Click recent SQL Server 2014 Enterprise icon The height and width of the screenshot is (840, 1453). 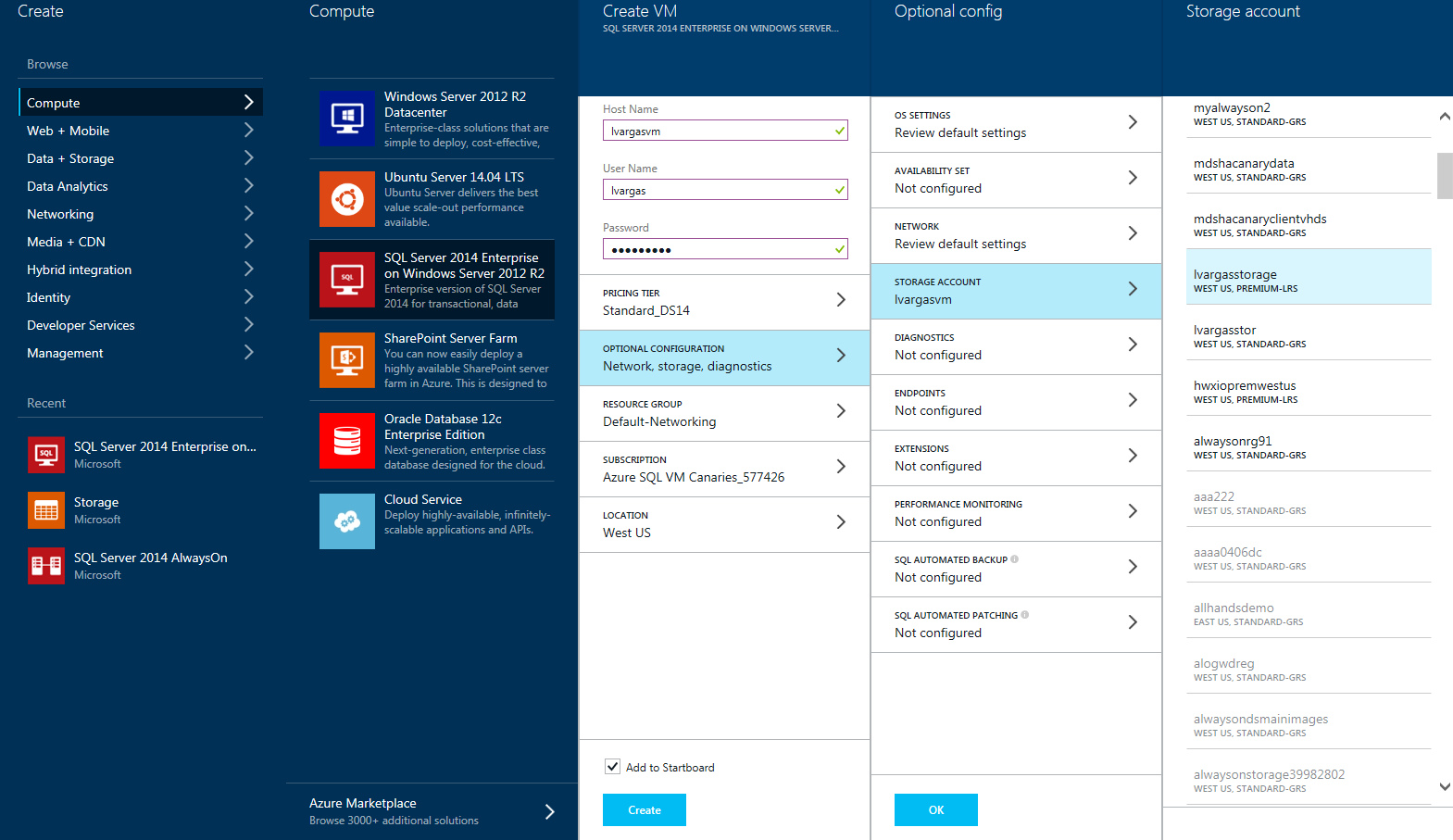click(x=45, y=455)
